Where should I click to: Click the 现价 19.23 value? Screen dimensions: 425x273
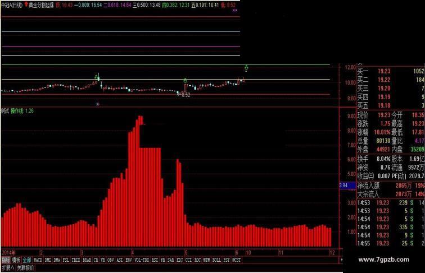pos(384,115)
